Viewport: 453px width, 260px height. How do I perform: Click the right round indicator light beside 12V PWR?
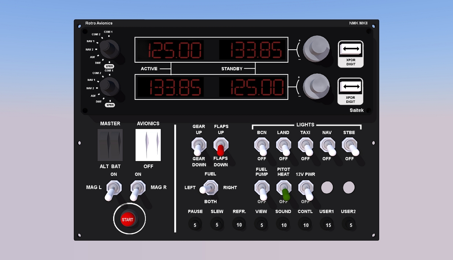point(349,188)
